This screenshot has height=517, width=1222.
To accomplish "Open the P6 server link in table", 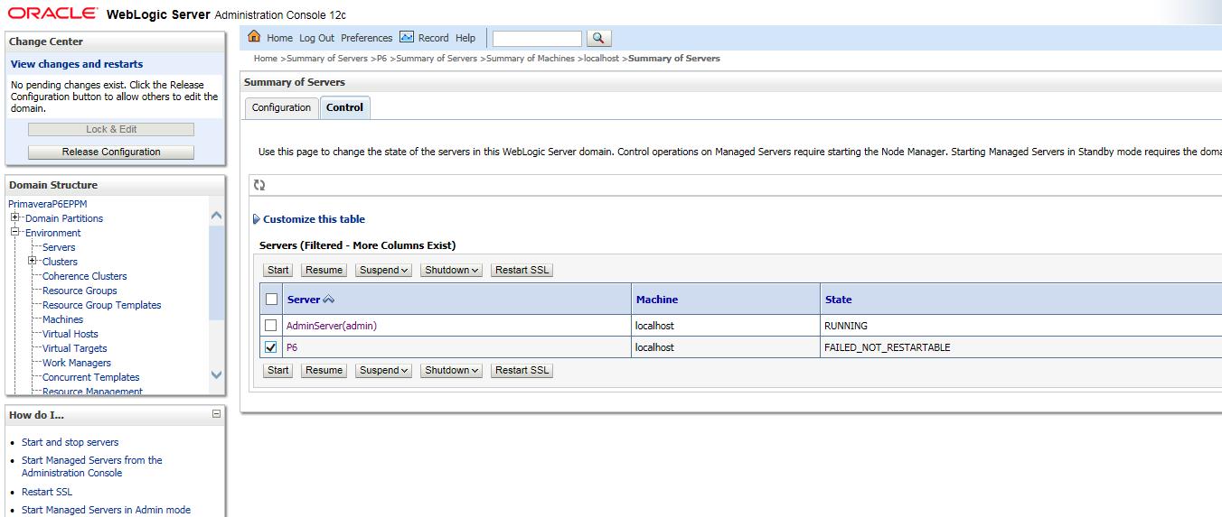I will pyautogui.click(x=292, y=347).
